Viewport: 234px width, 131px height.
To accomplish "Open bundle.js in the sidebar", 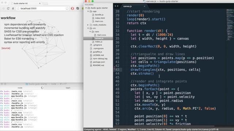I will click(99, 15).
